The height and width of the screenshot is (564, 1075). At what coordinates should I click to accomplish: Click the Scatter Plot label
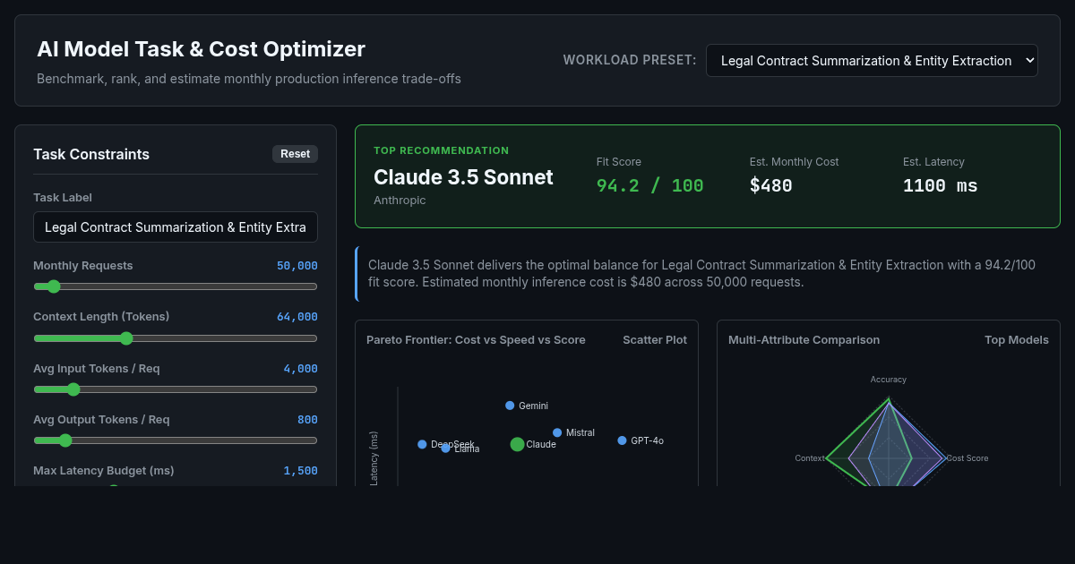(655, 340)
